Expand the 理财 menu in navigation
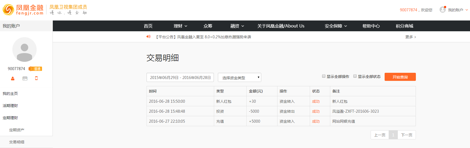Viewport: 470px width, 148px height. tap(180, 26)
